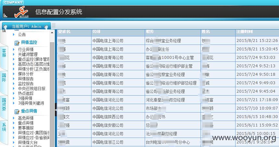This screenshot has width=279, height=147.
Task: Open the 舆情应对-集团指示 menu item
Action: pos(34,133)
